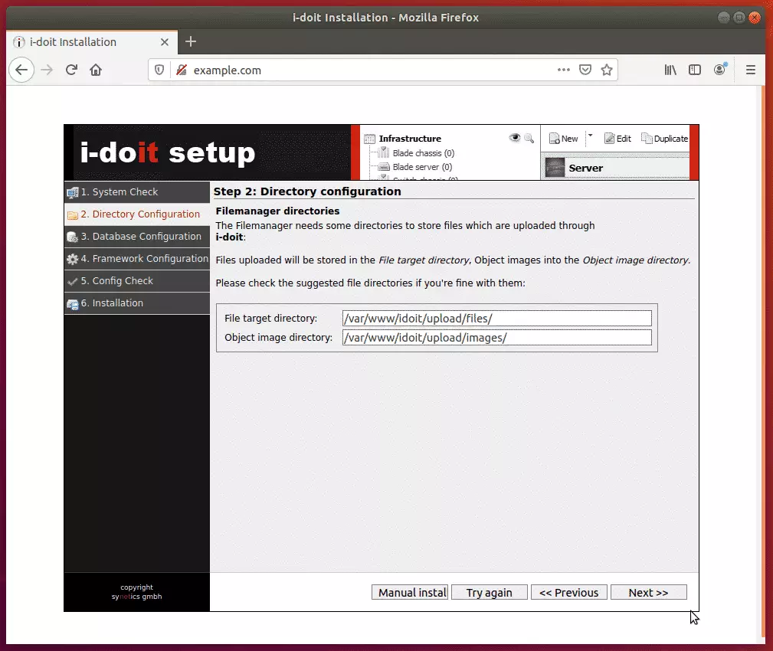Image resolution: width=773 pixels, height=651 pixels.
Task: Open 4. Framework Configuration step
Action: pyautogui.click(x=137, y=259)
